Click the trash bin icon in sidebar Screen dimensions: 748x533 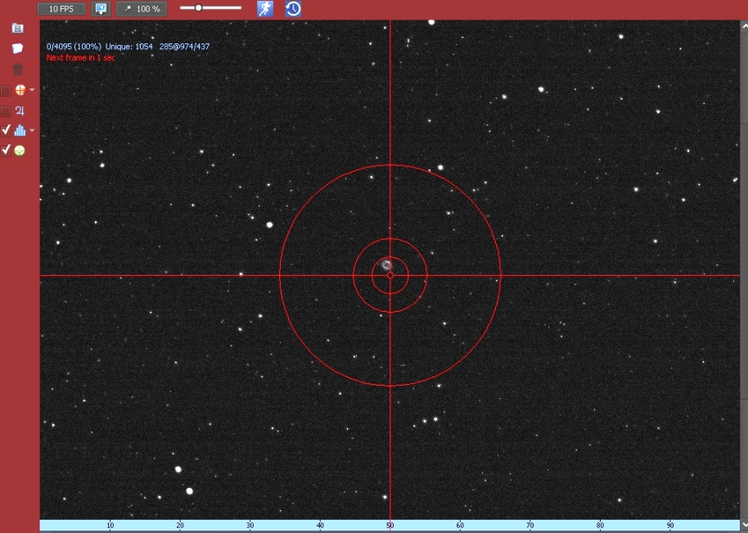[x=17, y=70]
